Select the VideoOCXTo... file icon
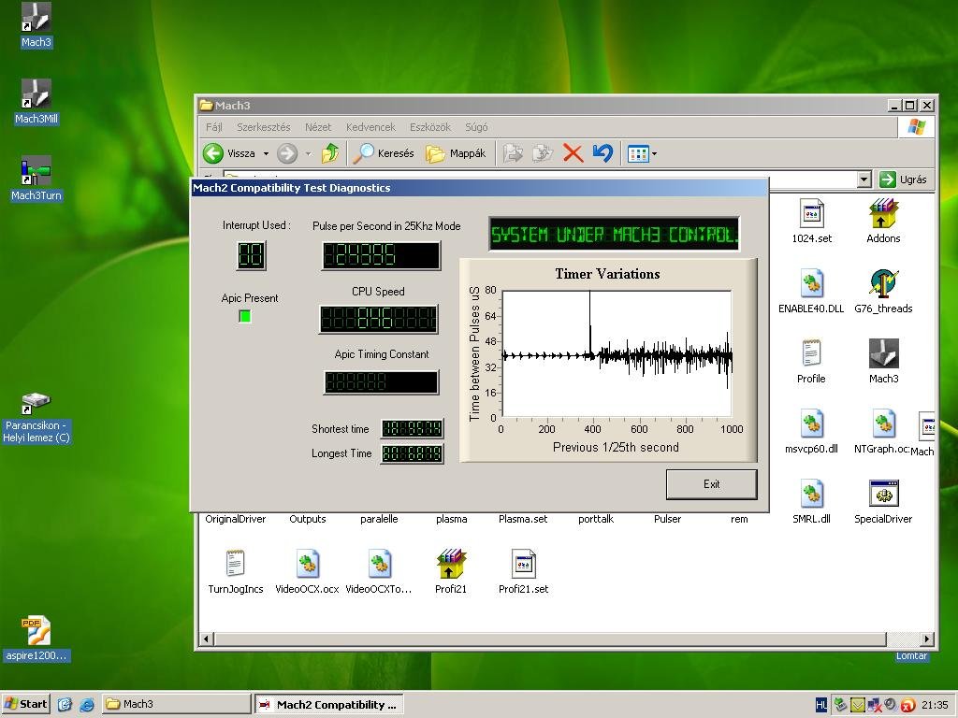Screen dimensions: 958x718 [379, 564]
